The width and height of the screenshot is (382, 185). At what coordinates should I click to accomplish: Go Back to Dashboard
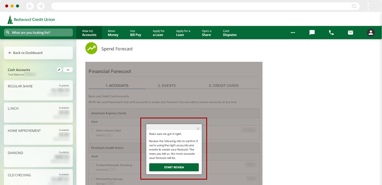point(38,53)
